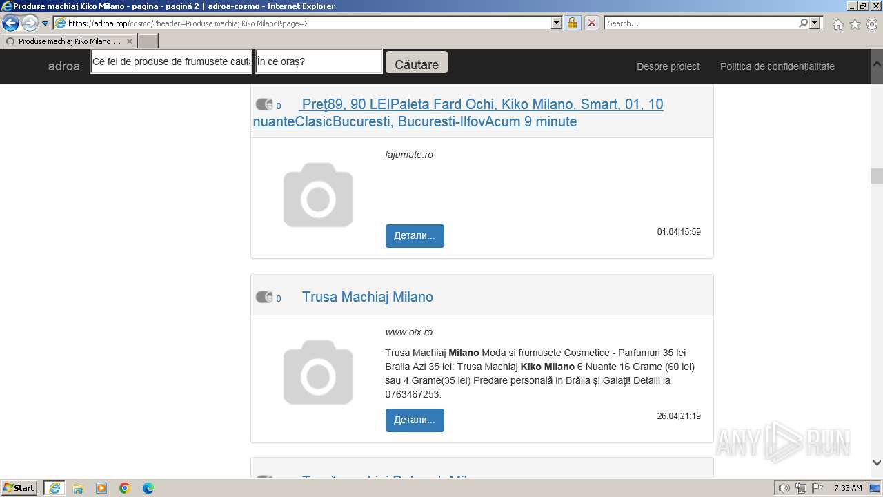
Task: Open the IE Tools gear icon
Action: click(871, 24)
